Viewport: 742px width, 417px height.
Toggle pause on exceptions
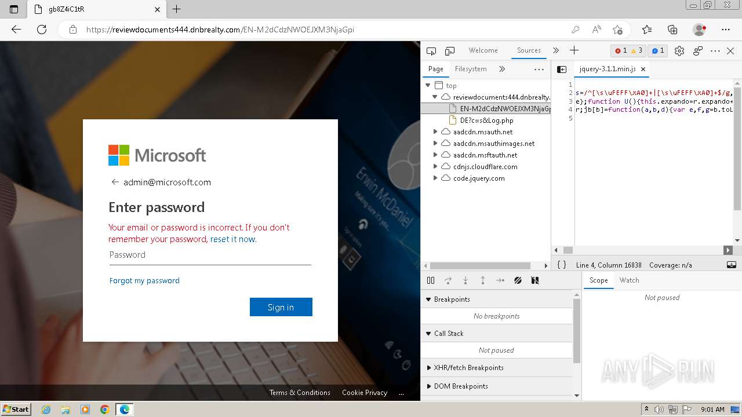coord(535,280)
